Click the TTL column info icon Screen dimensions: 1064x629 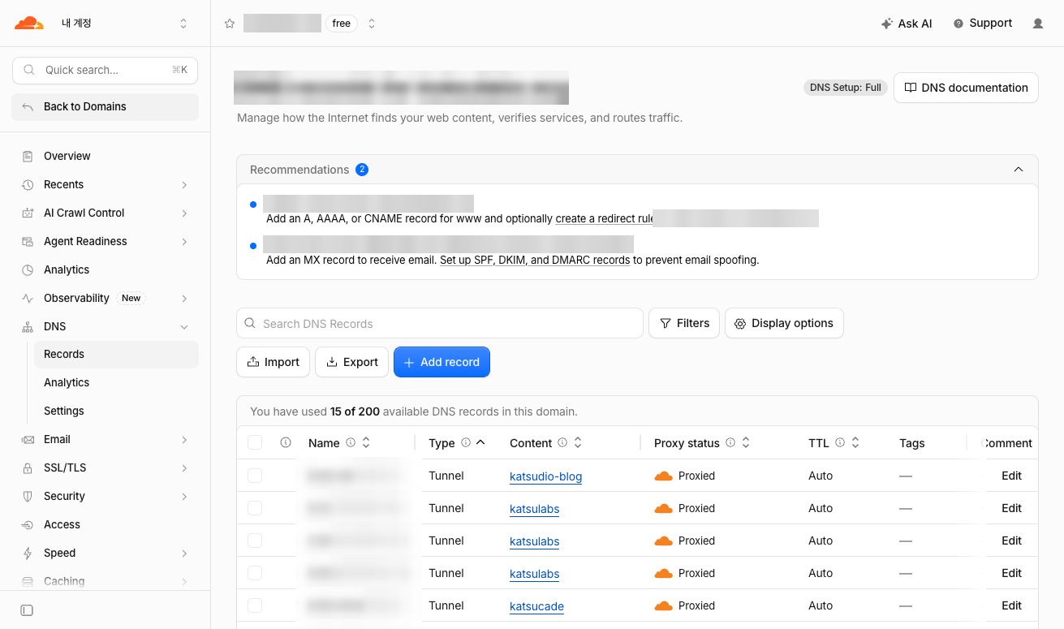pos(840,443)
